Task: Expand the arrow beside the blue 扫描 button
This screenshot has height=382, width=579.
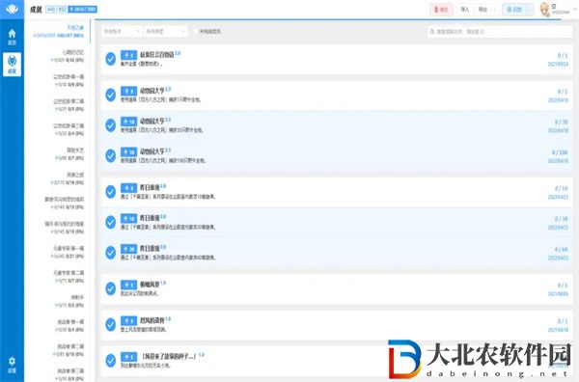Action: (530, 10)
